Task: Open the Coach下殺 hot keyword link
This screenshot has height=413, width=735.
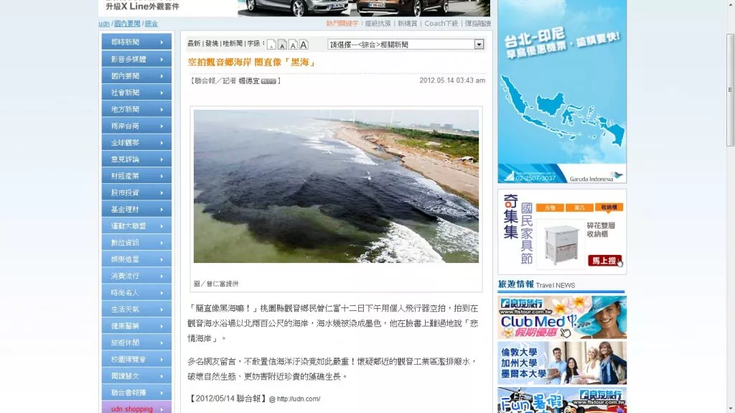Action: coord(441,24)
